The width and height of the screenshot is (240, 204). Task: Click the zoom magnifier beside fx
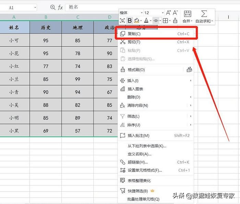tap(53, 7)
